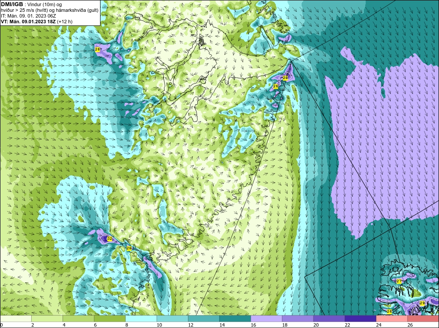Select the 10–12 m/s turquoise swatch
This screenshot has height=328, width=439.
tap(173, 318)
